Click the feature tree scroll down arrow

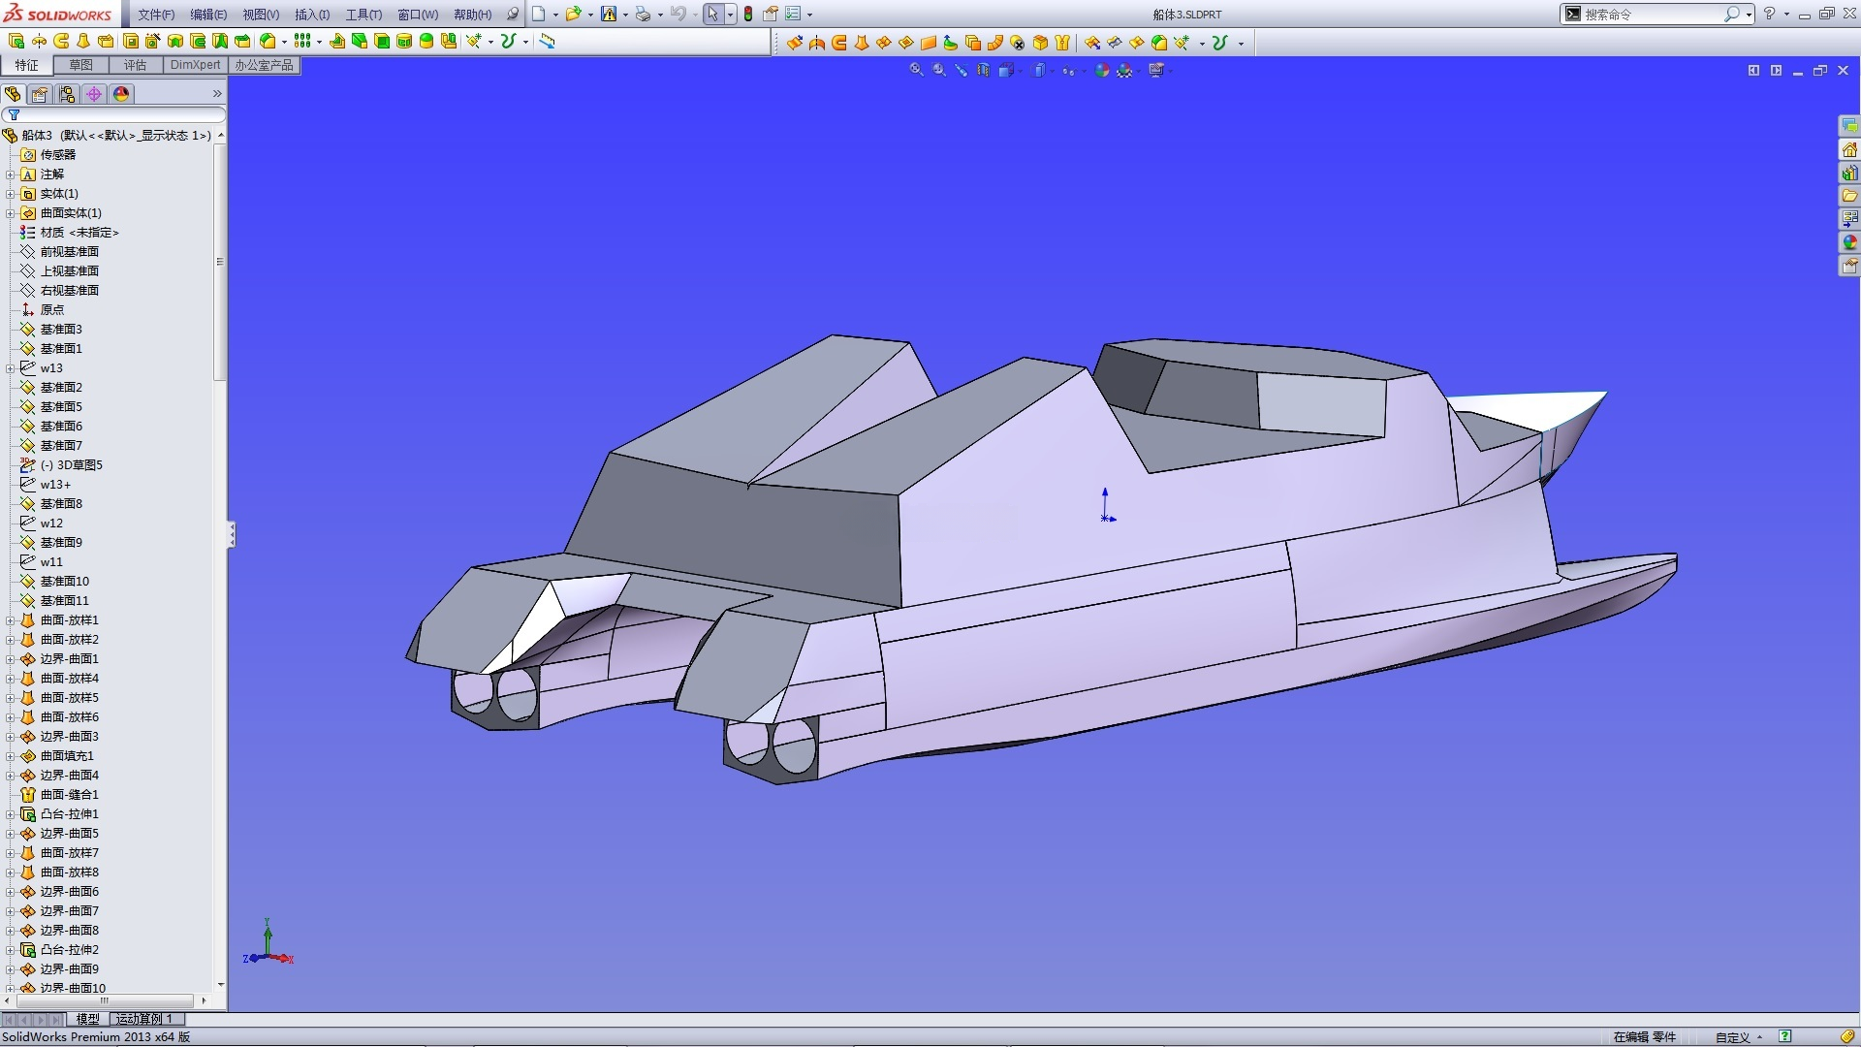coord(221,985)
